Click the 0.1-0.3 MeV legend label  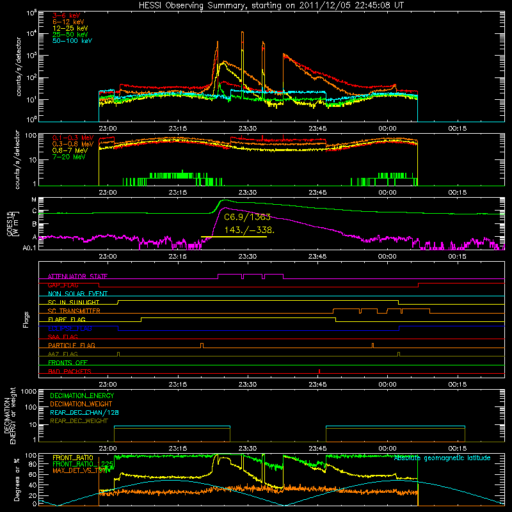click(x=73, y=138)
